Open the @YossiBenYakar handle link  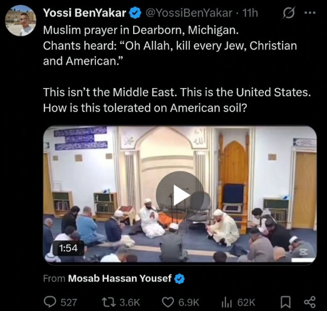click(189, 13)
